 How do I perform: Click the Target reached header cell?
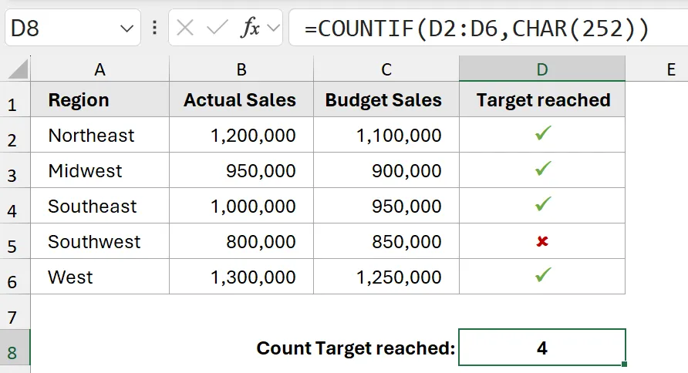[542, 99]
